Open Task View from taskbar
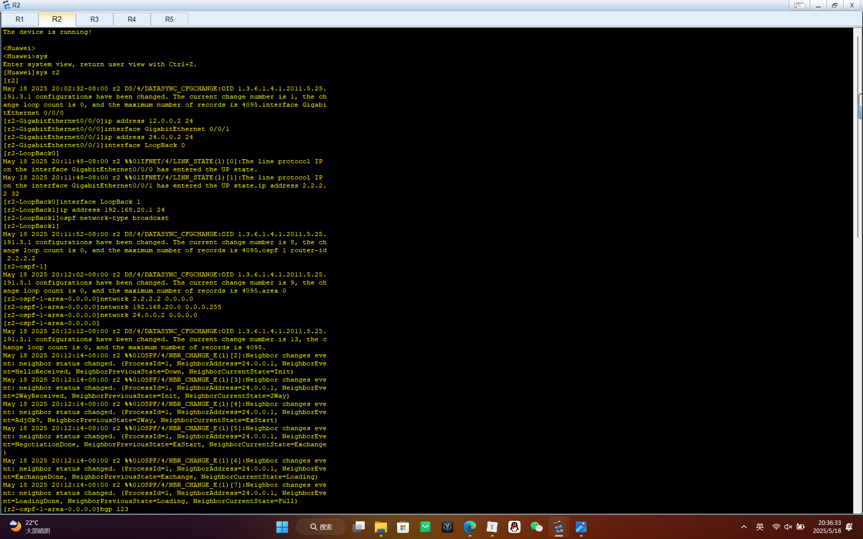The height and width of the screenshot is (539, 863). pos(358,527)
